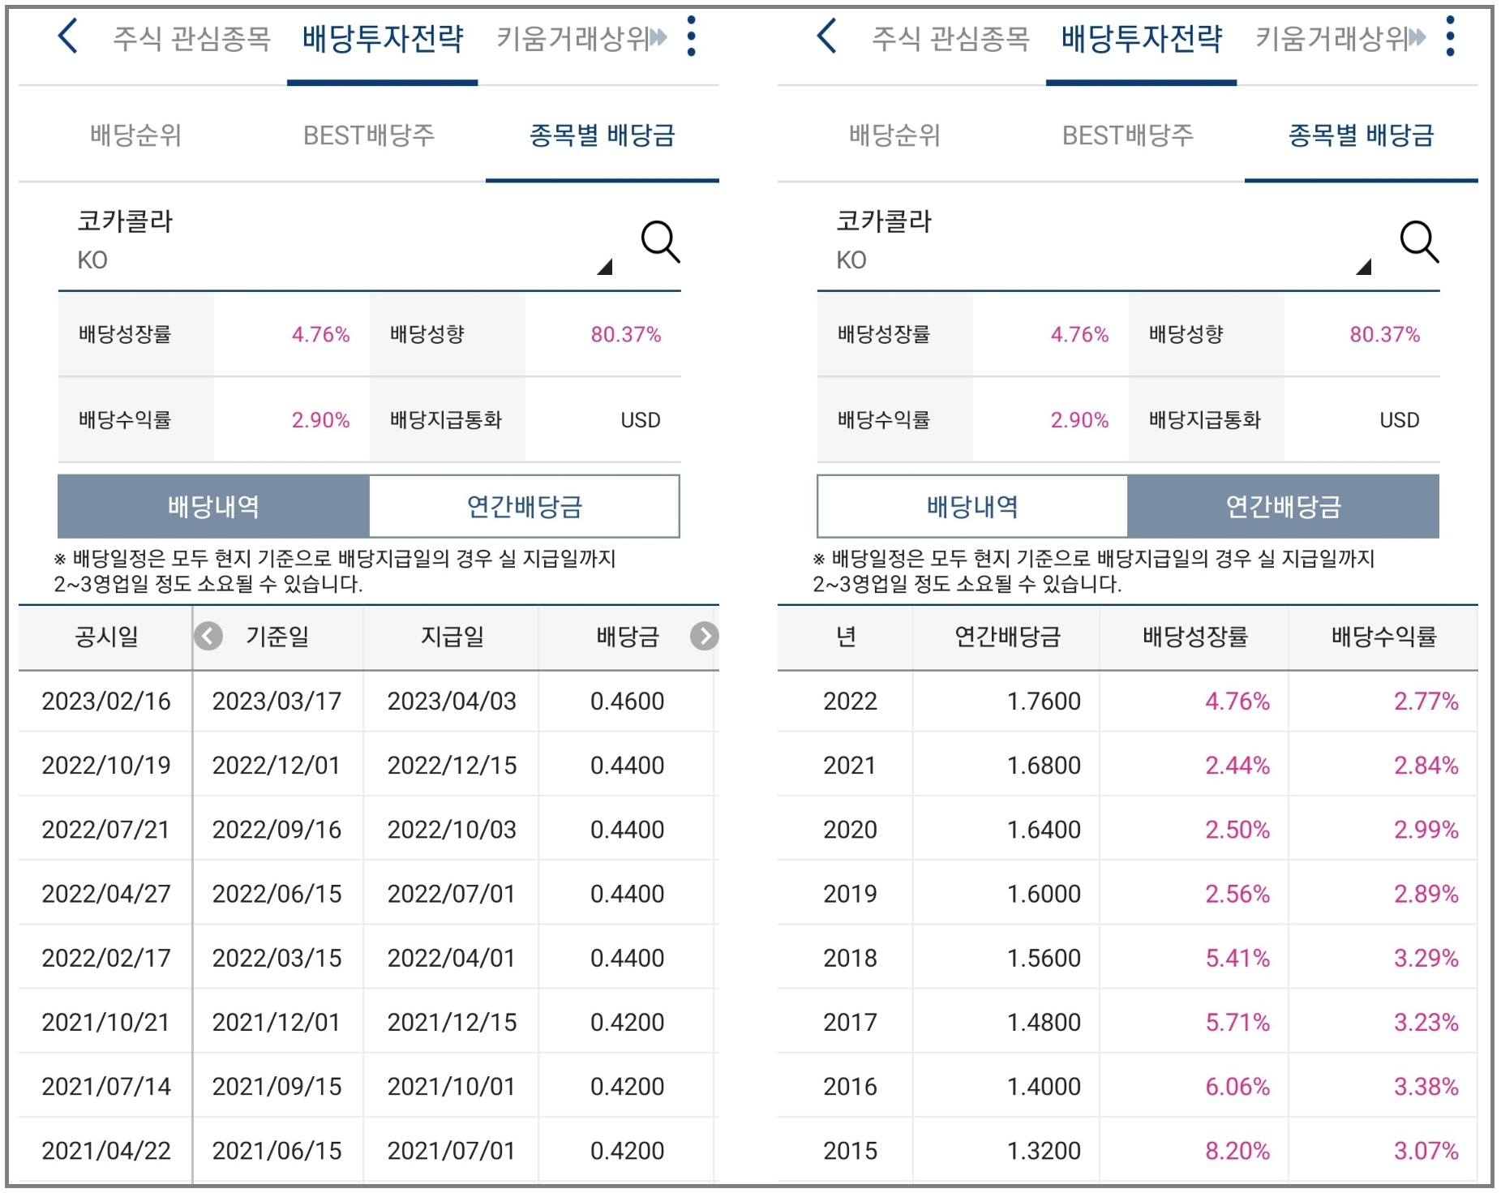Tap the search magnifier in right screen

click(x=1419, y=242)
